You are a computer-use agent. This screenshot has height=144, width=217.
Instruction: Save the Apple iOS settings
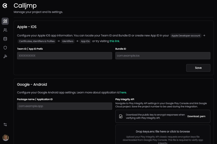point(198,68)
